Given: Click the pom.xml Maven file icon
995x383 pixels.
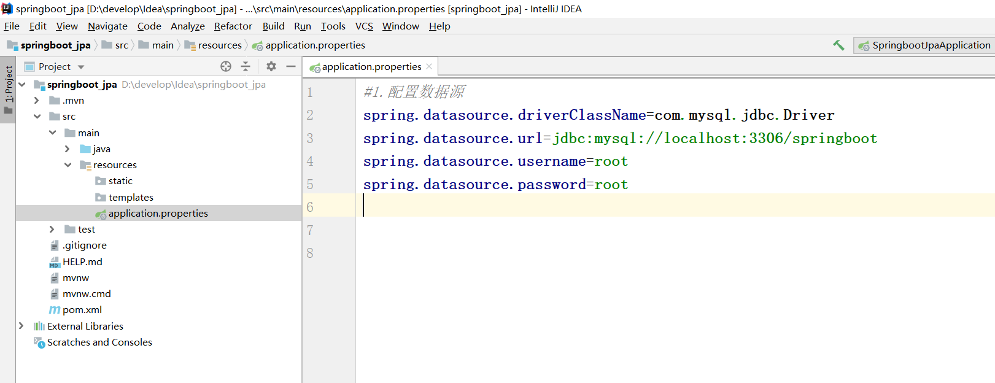Looking at the screenshot, I should click(x=55, y=310).
